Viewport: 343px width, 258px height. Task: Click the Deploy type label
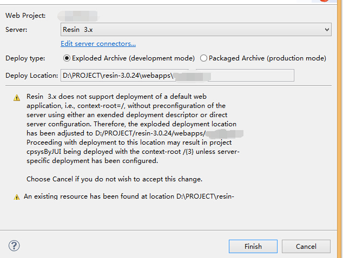(25, 58)
